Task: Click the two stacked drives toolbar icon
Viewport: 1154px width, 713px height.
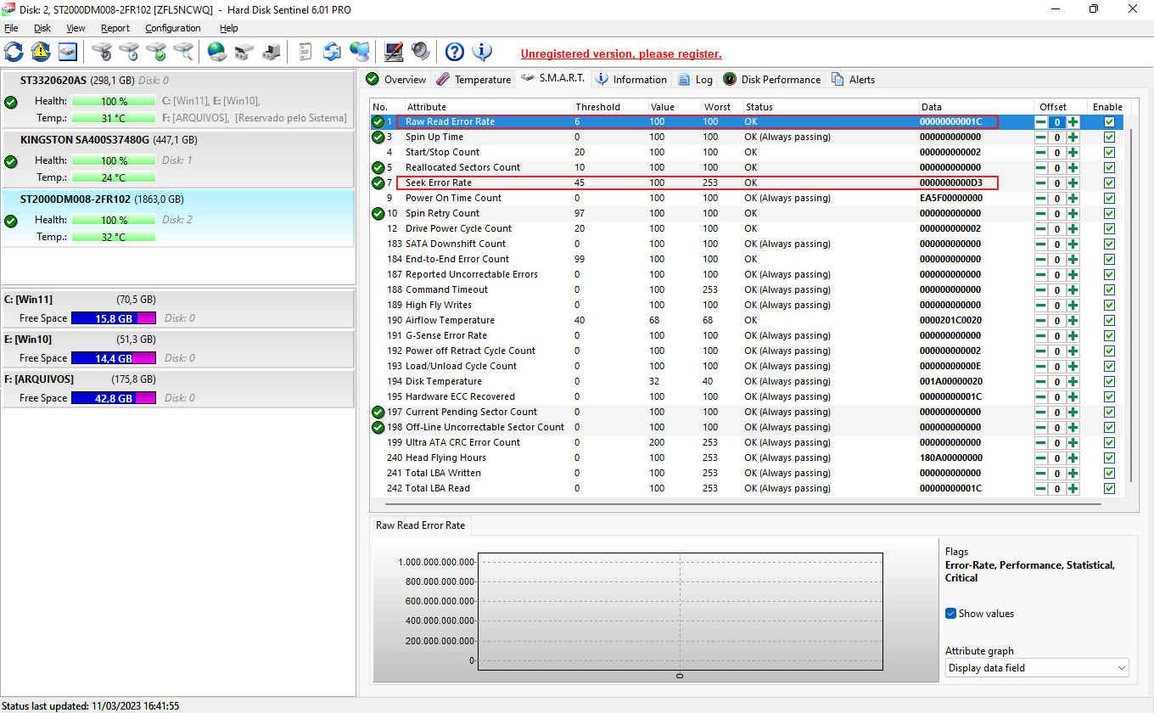Action: (x=244, y=52)
